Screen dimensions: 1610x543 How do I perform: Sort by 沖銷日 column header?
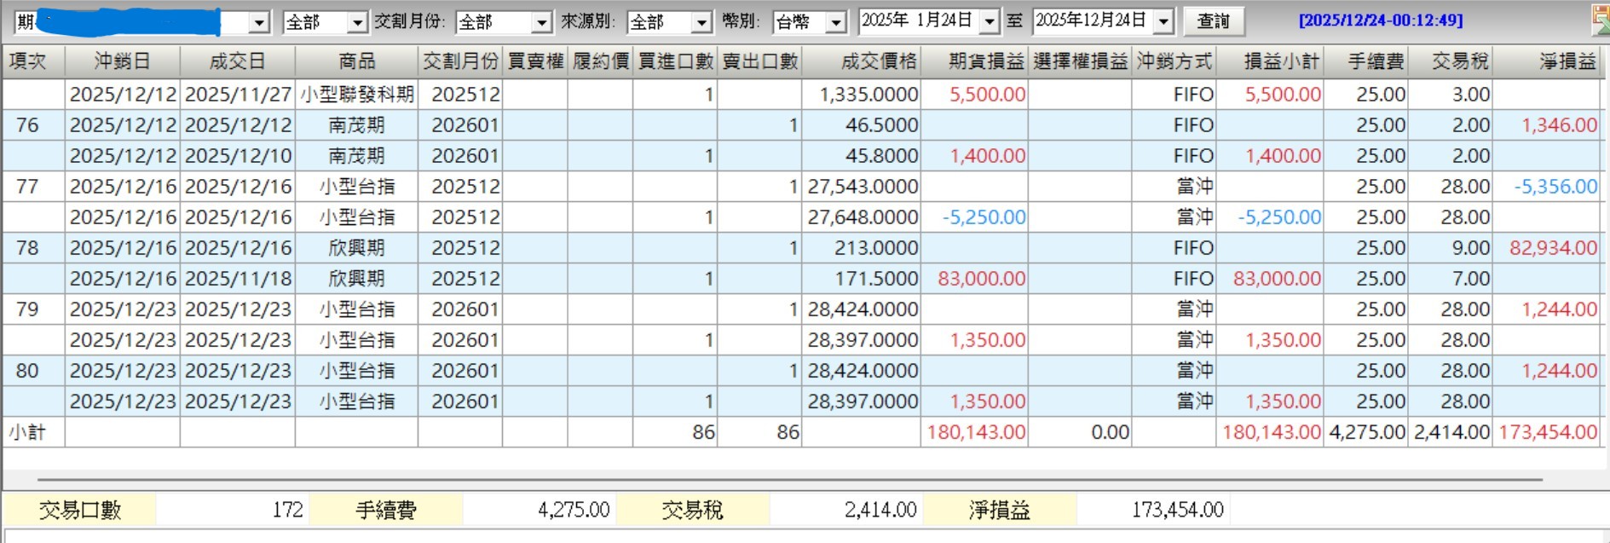click(x=123, y=61)
